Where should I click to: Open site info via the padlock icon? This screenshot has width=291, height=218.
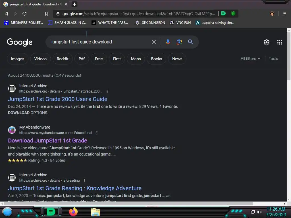(x=58, y=14)
